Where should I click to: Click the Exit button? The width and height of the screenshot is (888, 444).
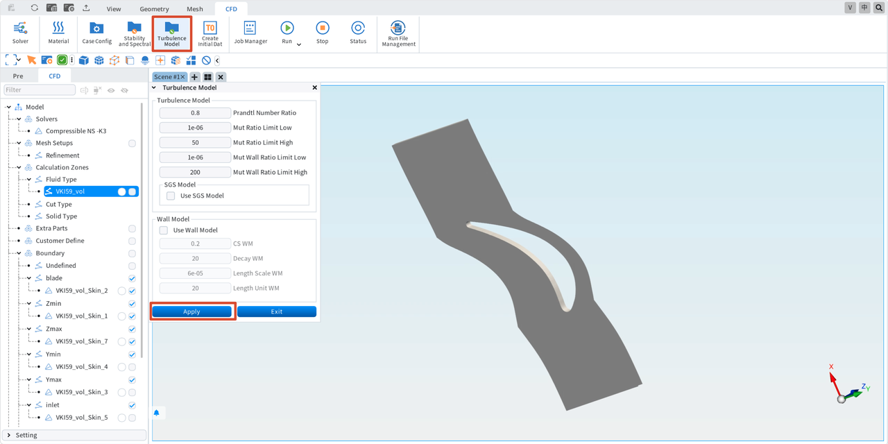tap(277, 311)
